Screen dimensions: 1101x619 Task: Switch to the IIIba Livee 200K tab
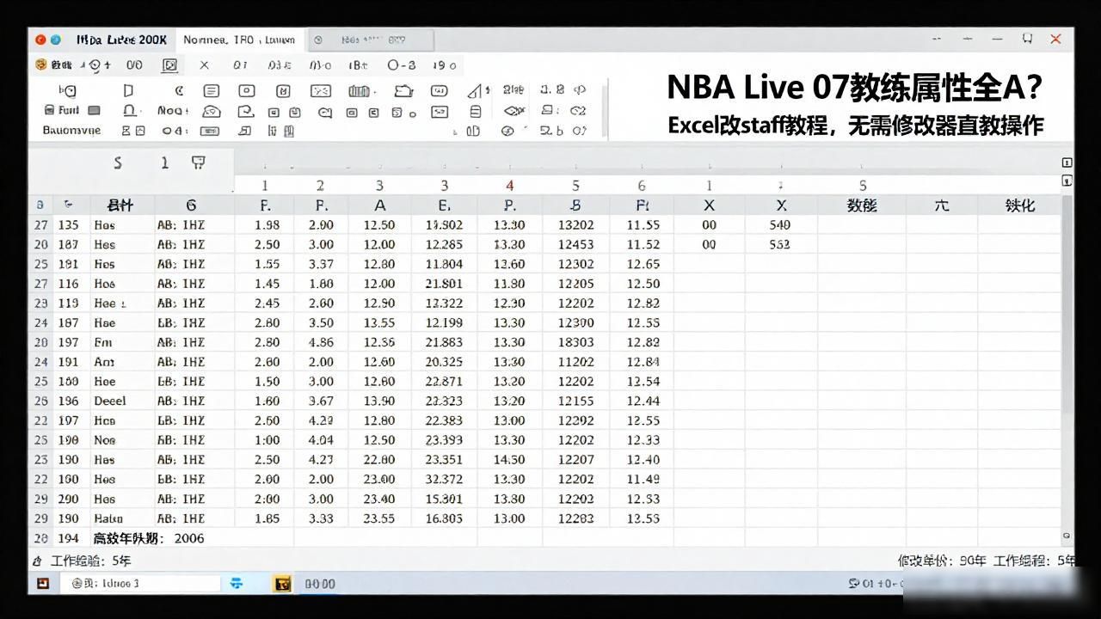tap(121, 40)
